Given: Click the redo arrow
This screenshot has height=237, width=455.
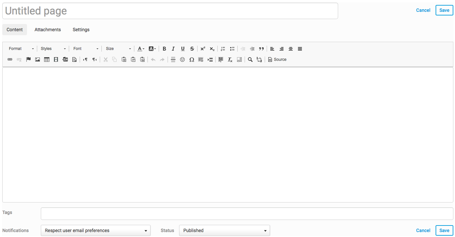Looking at the screenshot, I should pyautogui.click(x=162, y=59).
